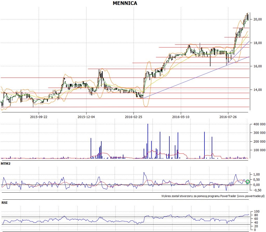Click the RSI indicator title
Image resolution: width=266 pixels, height=232 pixels.
click(x=5, y=202)
